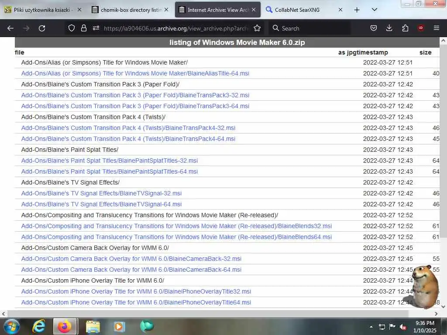Bookmark this page with the star
Screen dimensions: 447x335
[257, 28]
